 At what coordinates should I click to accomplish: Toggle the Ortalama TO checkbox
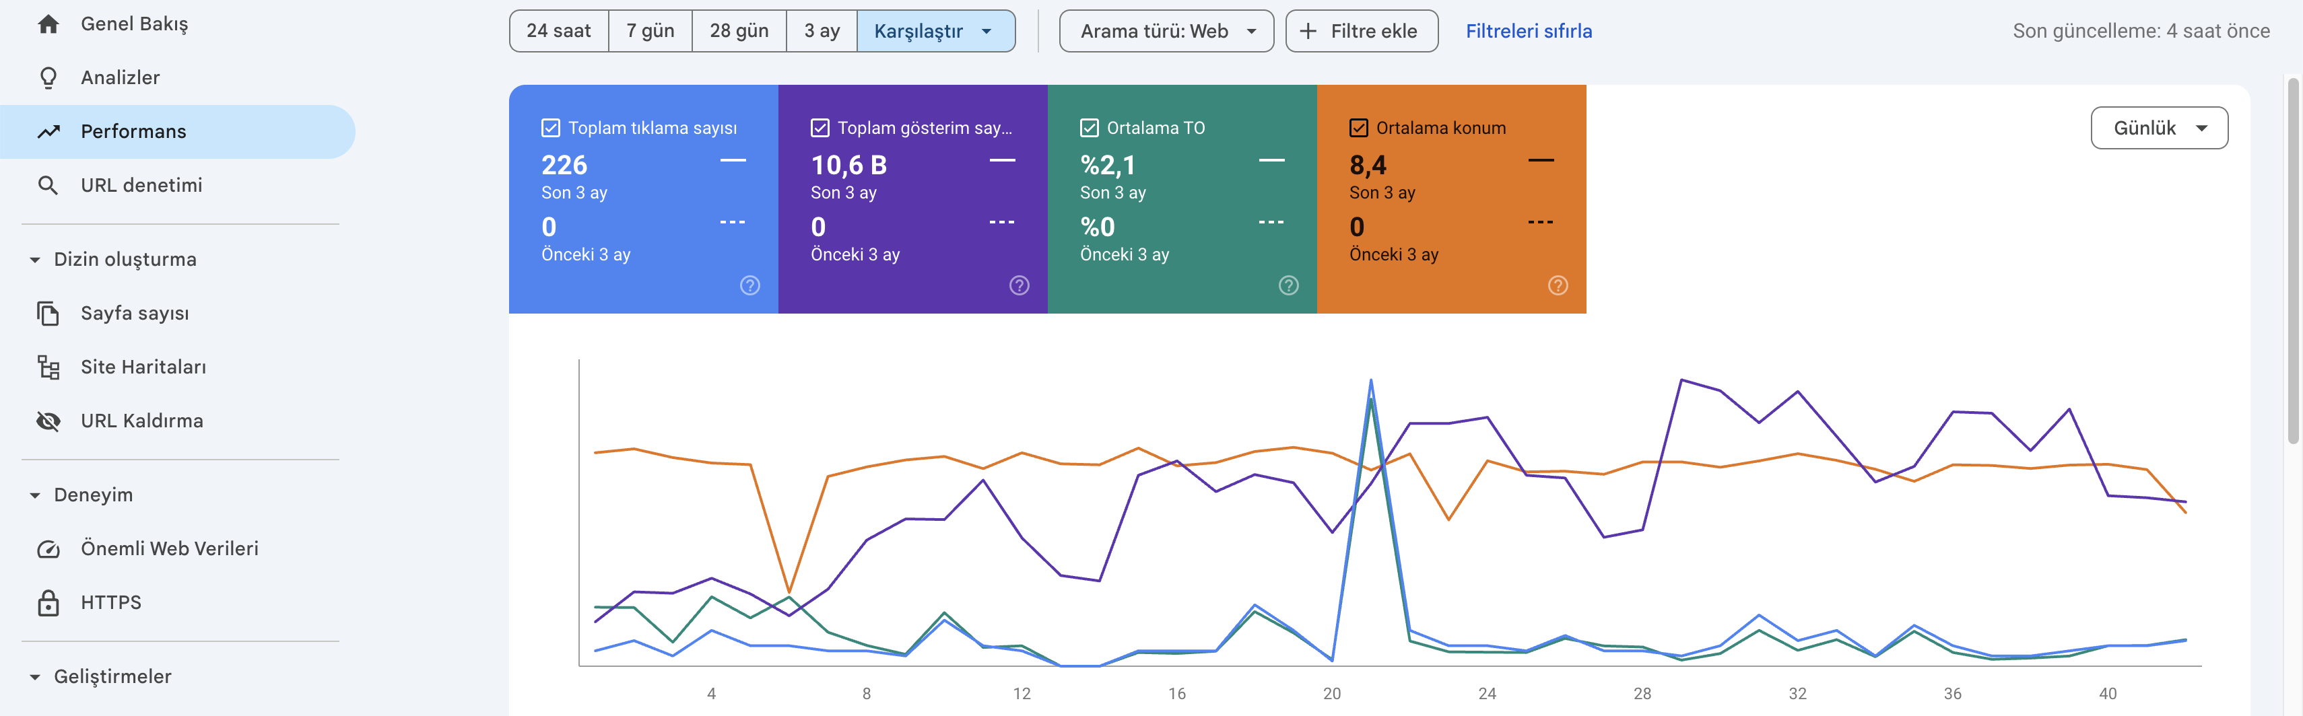[1089, 128]
